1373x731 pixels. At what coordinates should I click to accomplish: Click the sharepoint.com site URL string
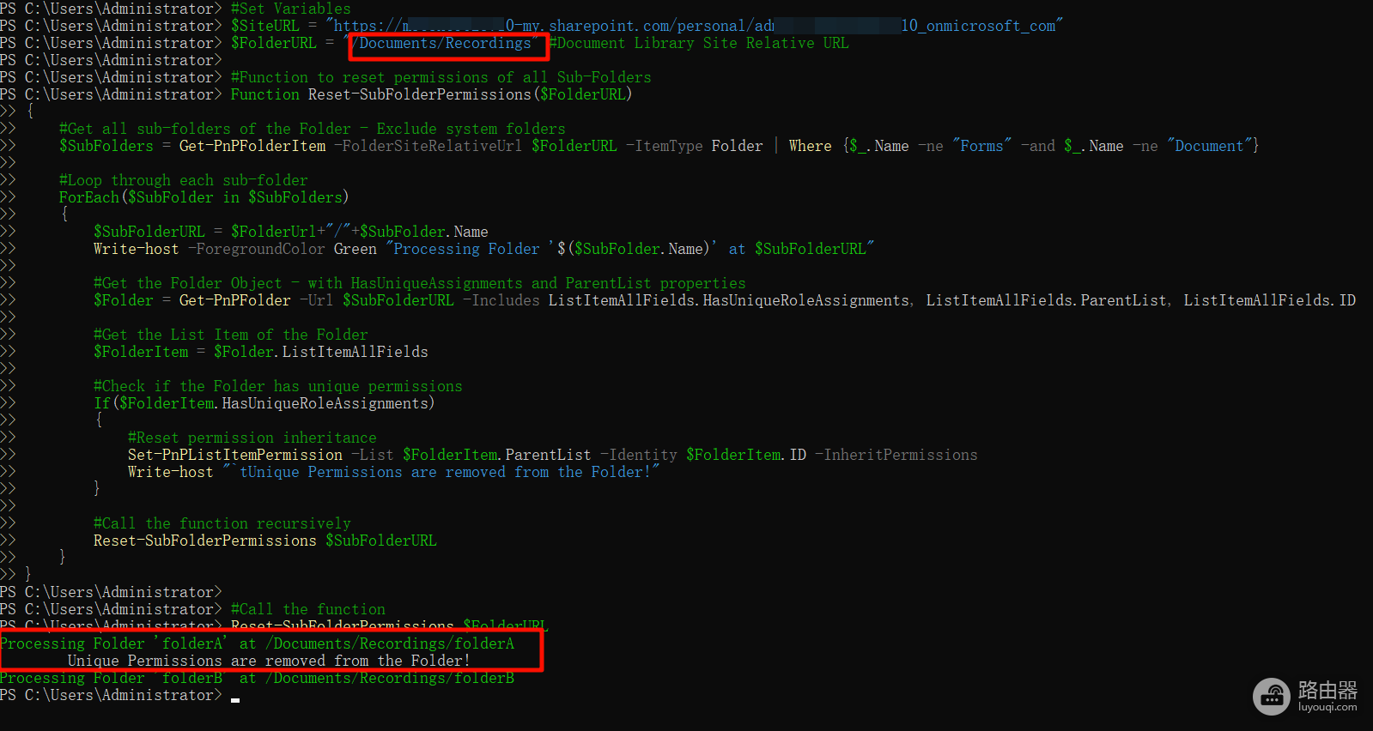point(694,26)
